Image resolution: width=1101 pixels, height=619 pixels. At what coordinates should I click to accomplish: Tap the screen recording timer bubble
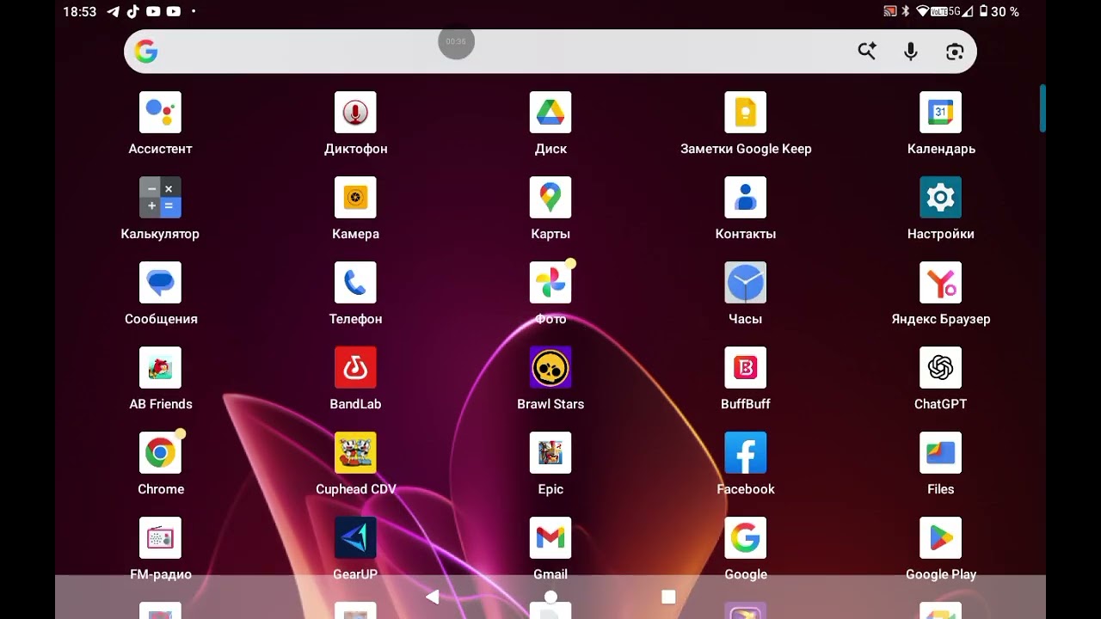[x=456, y=41]
